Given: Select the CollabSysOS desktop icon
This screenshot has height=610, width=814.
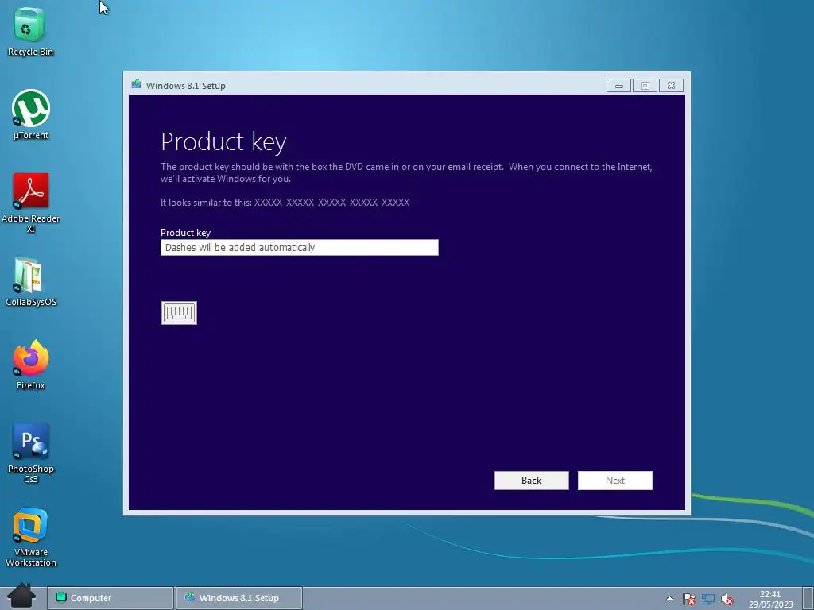Looking at the screenshot, I should [31, 282].
